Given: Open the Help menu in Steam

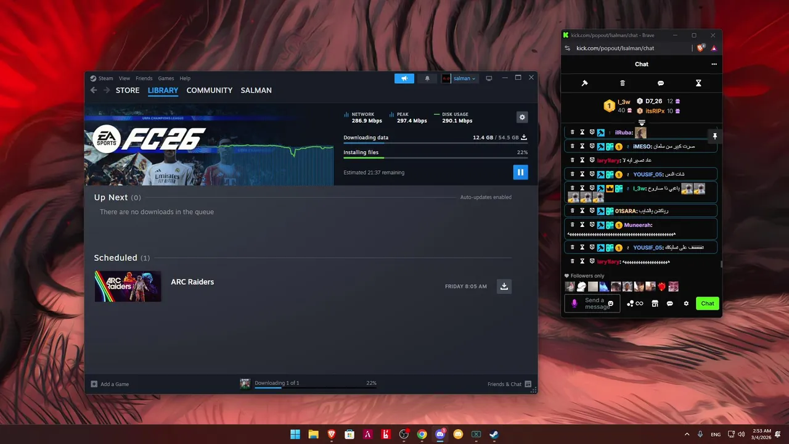Looking at the screenshot, I should pos(185,78).
